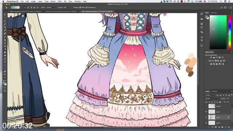Viewport: 233px width, 131px height.
Task: Open the Image menu
Action: click(33, 1)
